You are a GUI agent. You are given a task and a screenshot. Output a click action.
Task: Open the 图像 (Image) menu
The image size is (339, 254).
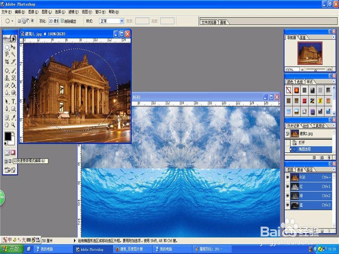click(33, 12)
